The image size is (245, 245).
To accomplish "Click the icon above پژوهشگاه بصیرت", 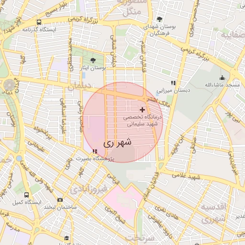I will [95, 151].
